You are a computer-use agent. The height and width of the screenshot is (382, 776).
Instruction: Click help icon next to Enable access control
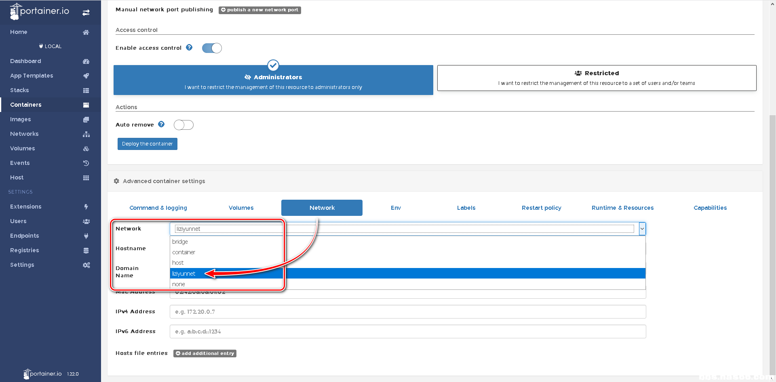tap(189, 48)
